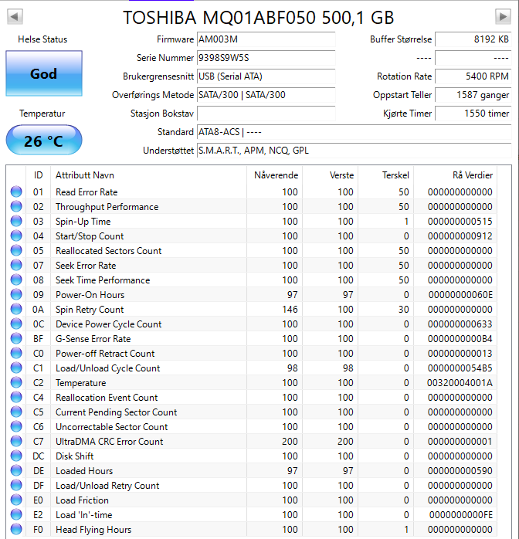Viewport: 519px width, 539px height.
Task: Click the status orb for Spin Retry Count
Action: click(x=16, y=310)
